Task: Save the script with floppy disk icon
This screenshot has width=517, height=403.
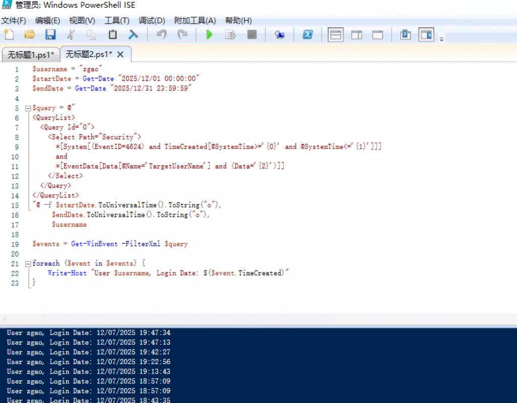Action: pos(50,35)
